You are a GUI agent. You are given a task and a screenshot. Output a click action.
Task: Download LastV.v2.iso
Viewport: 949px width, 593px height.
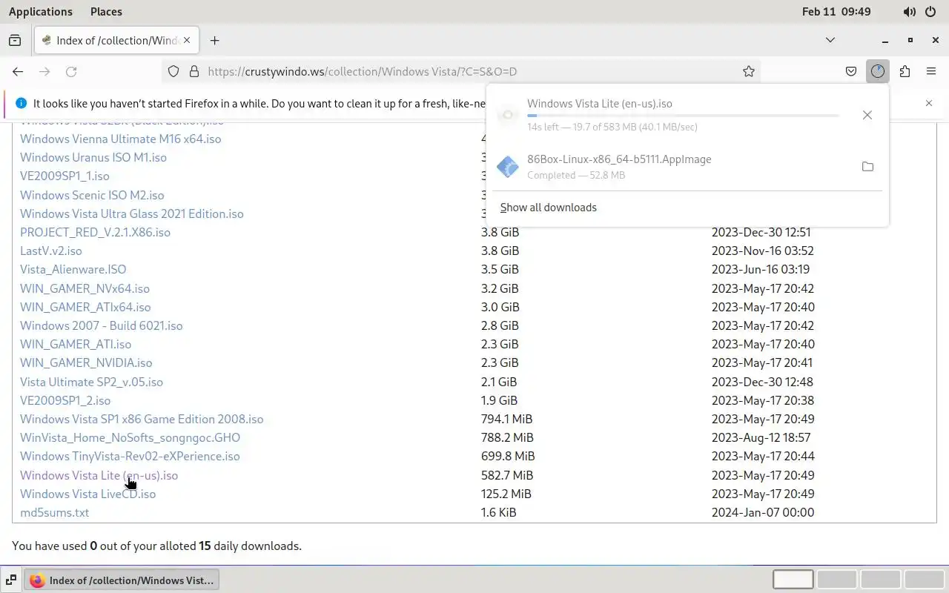pyautogui.click(x=51, y=251)
